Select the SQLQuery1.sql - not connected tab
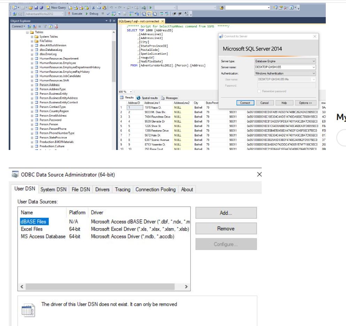 point(139,21)
